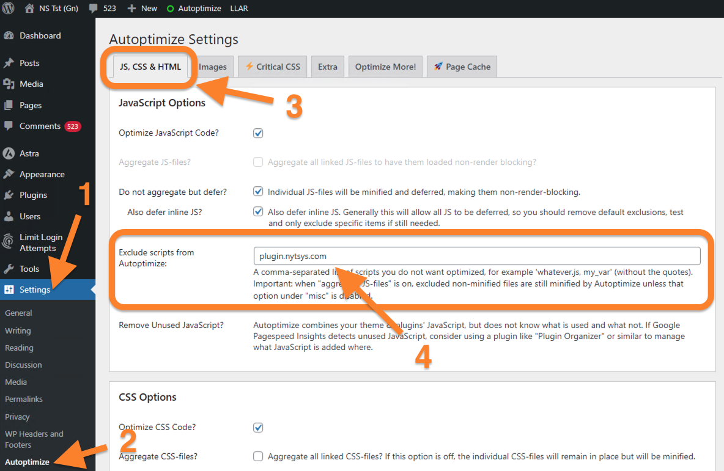724x471 pixels.
Task: Click LLAR in the admin bar
Action: [239, 9]
